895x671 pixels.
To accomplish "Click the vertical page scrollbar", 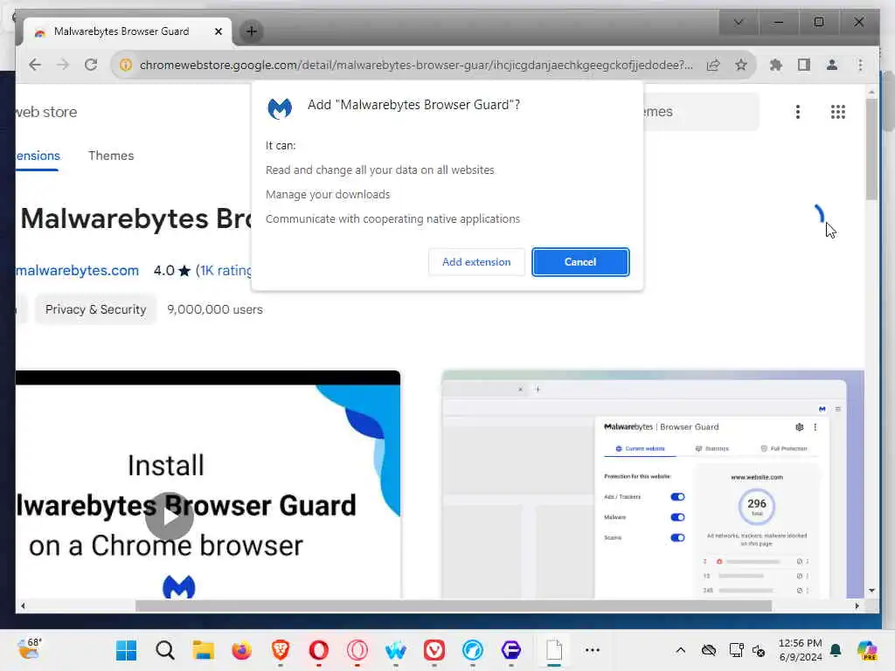I will point(871,149).
